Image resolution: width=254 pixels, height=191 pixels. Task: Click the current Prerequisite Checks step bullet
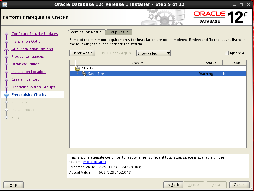6,95
